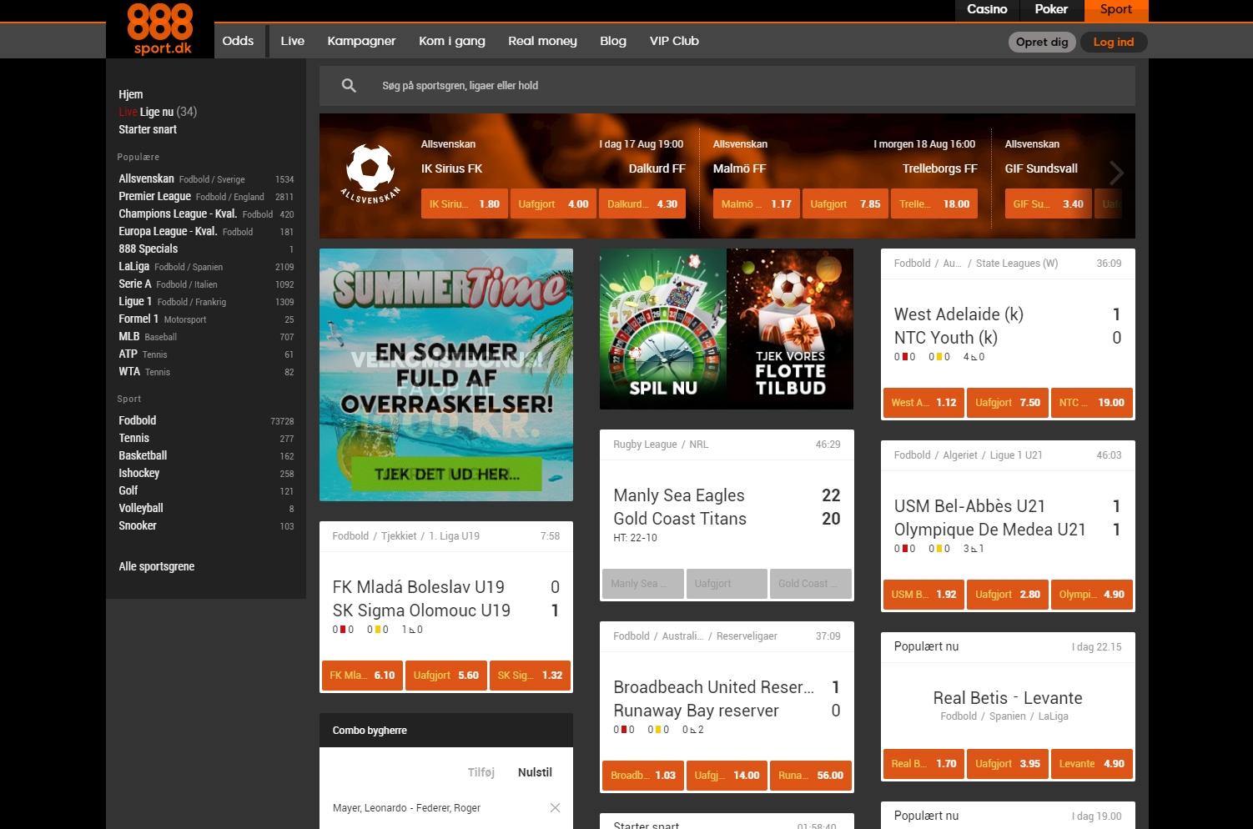The width and height of the screenshot is (1253, 829).
Task: Advance the match carousel with the right arrow
Action: (1116, 173)
